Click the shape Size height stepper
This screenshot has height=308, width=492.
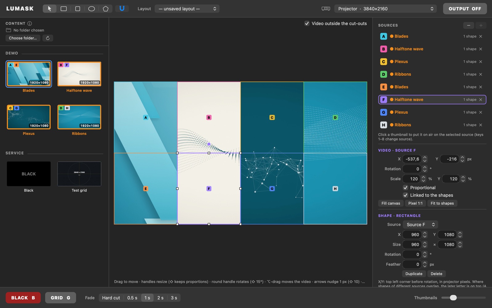[x=460, y=245]
